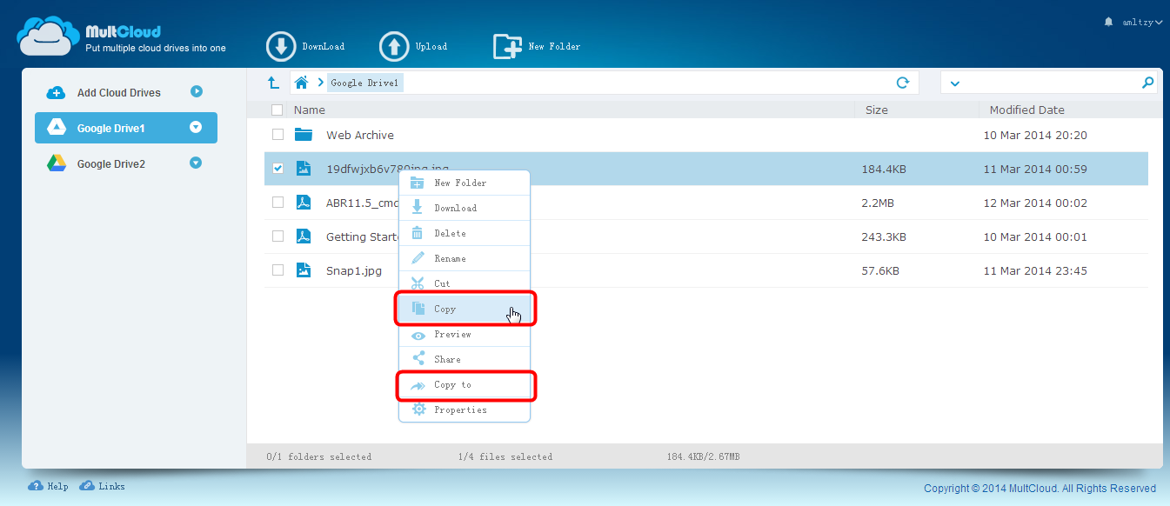
Task: Click pencil icon beside Rename
Action: coord(418,258)
